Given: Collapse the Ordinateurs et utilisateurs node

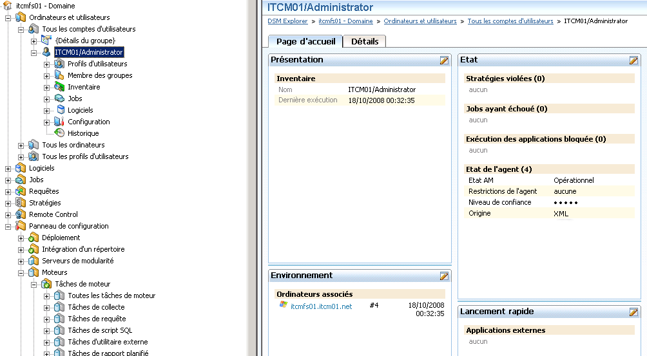Looking at the screenshot, I should tap(8, 18).
